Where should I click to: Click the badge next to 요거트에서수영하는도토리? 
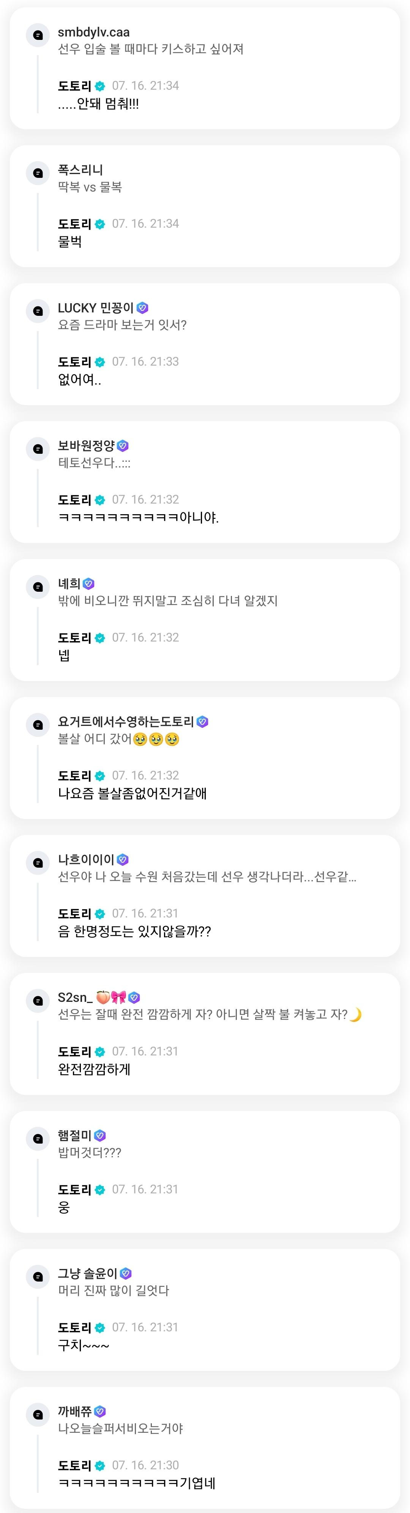click(x=202, y=721)
